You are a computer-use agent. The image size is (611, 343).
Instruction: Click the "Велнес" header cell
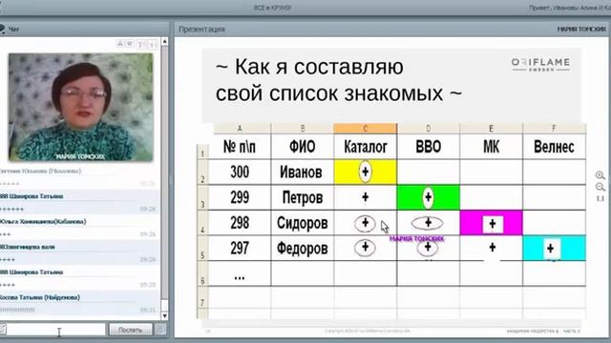click(554, 147)
